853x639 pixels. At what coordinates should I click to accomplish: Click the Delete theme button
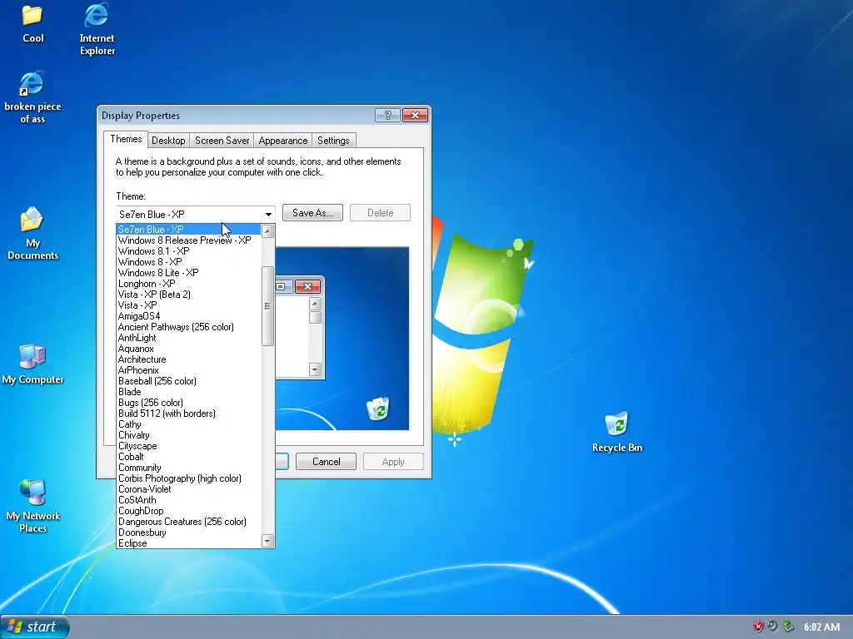point(380,213)
